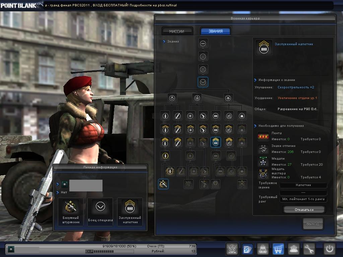Click the arrow beside 'Информация о звании'
This screenshot has height=257, width=343.
[x=255, y=80]
